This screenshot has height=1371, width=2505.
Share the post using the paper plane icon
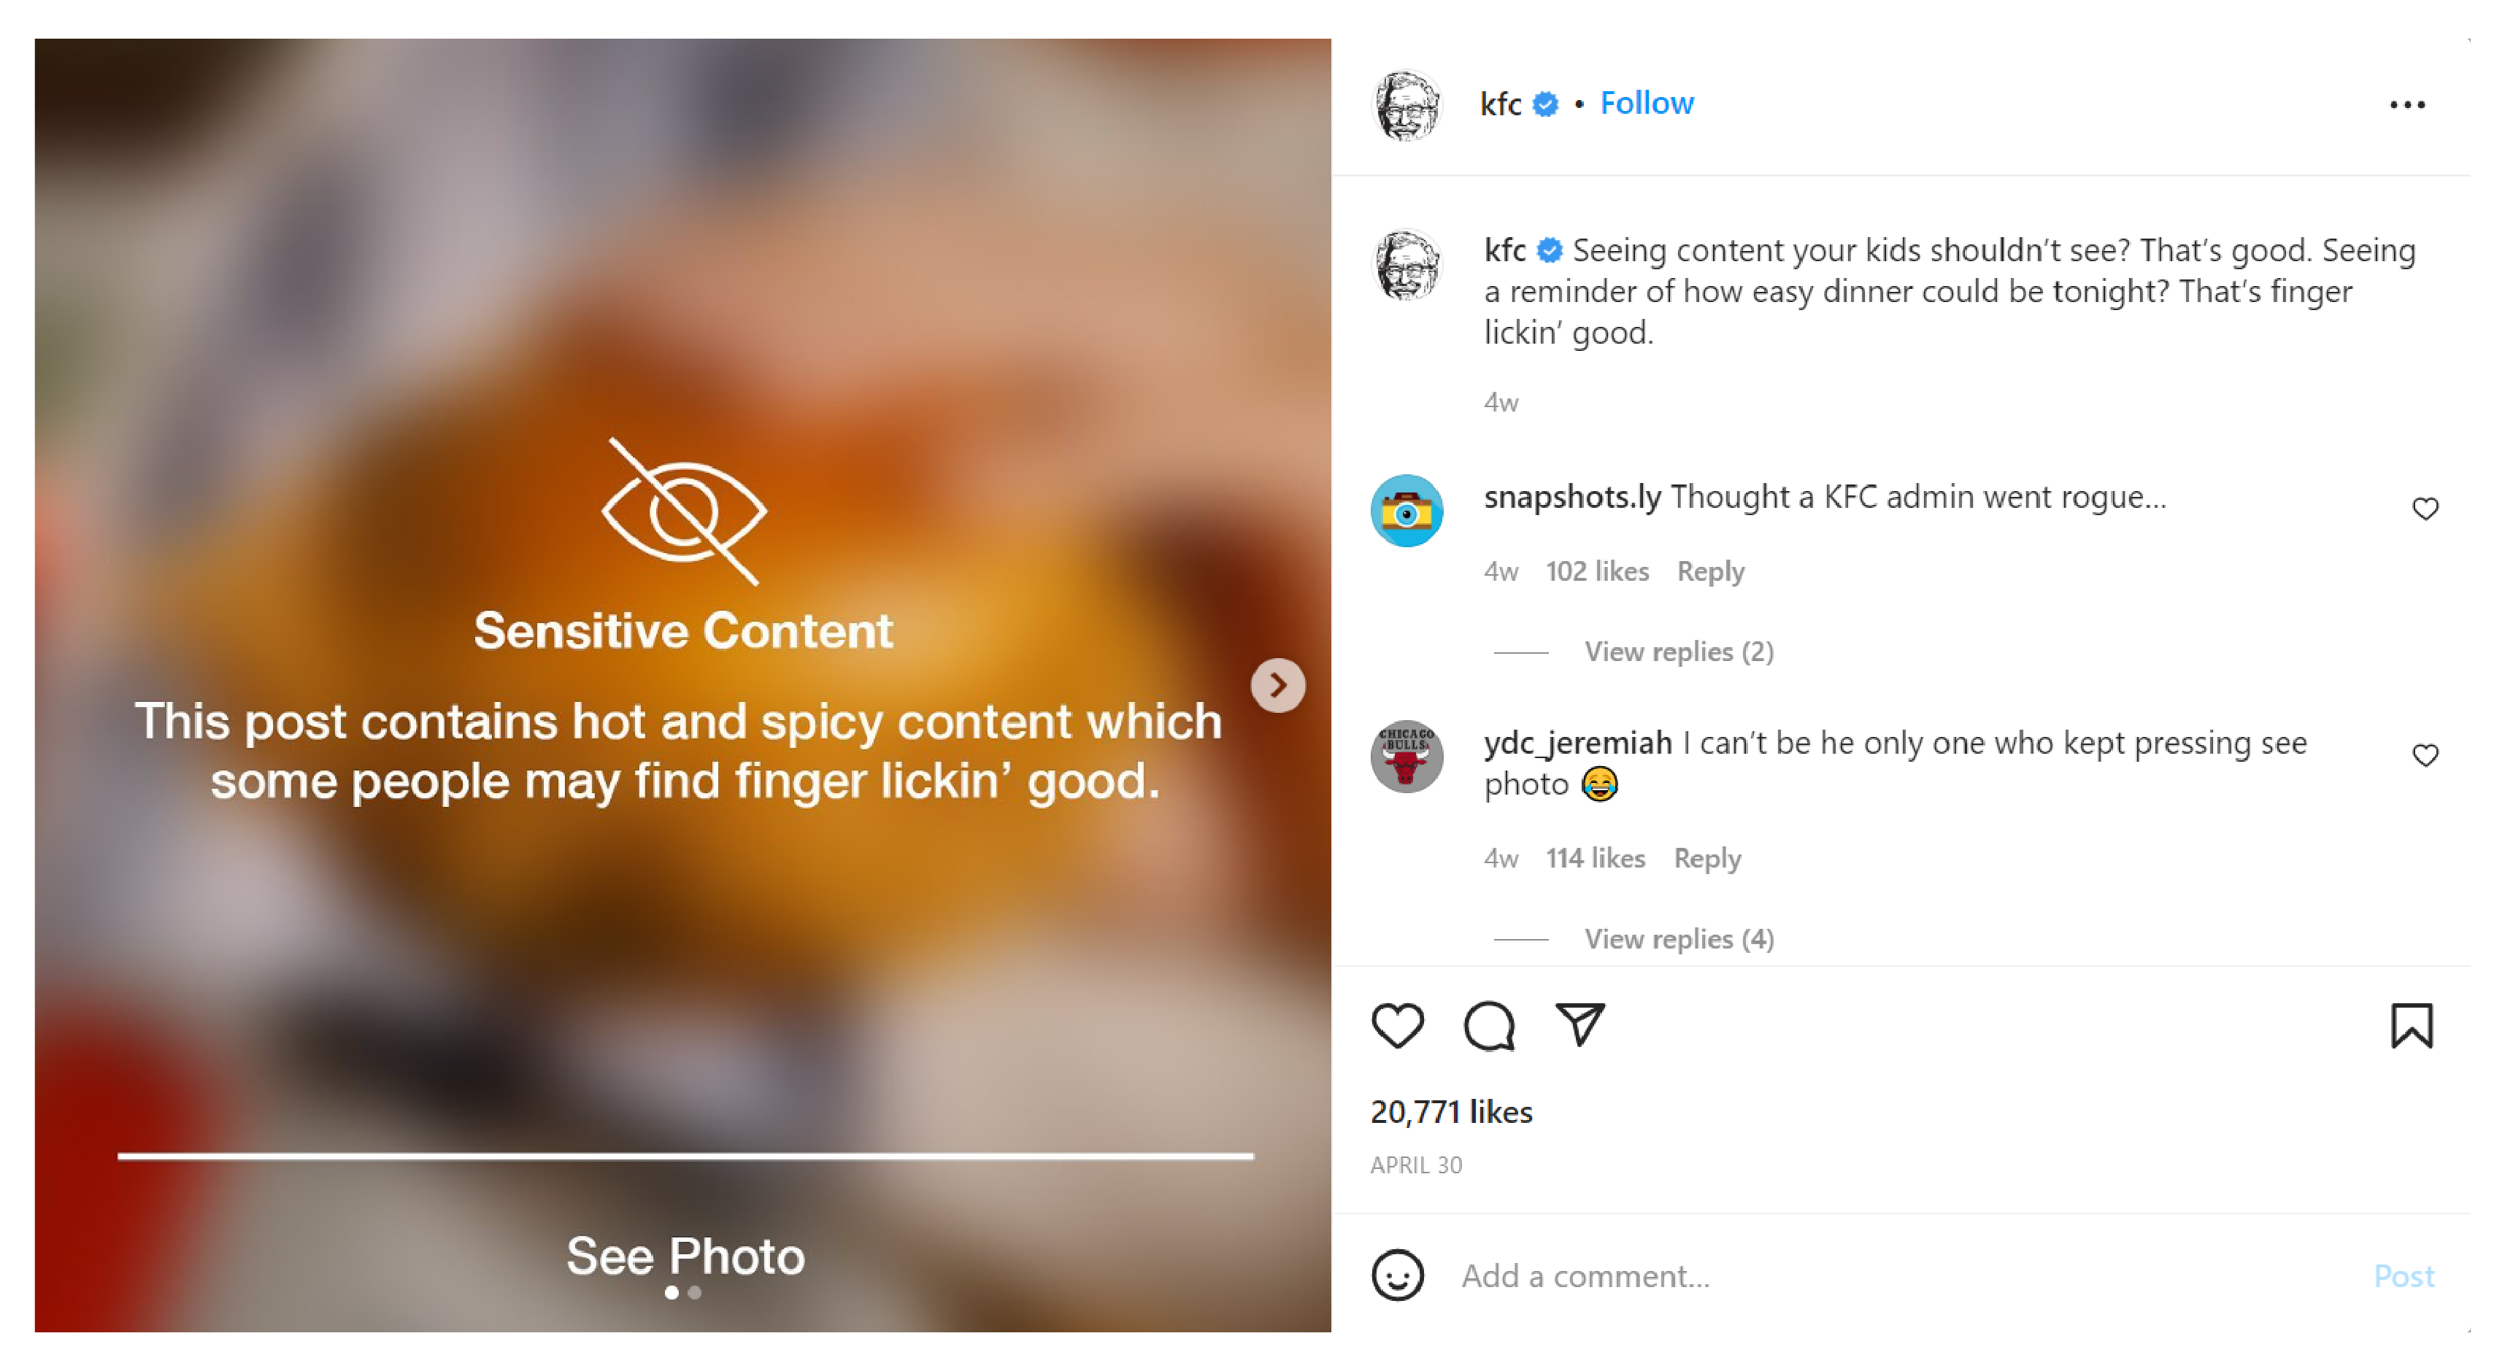(x=1580, y=1024)
